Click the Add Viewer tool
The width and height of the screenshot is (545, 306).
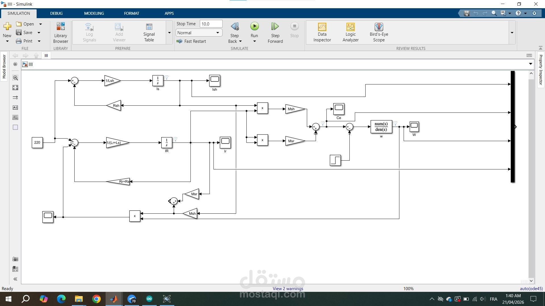pyautogui.click(x=119, y=32)
